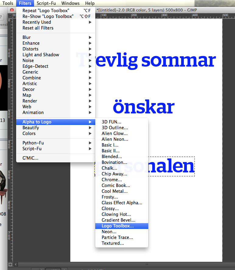Open the Windows menu
This screenshot has height=270, width=235.
(x=70, y=3)
